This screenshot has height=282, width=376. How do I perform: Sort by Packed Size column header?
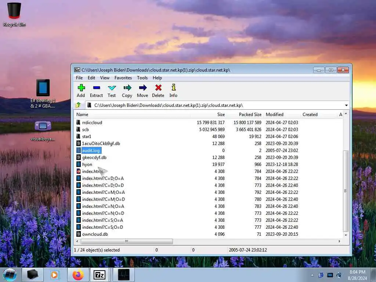[245, 115]
